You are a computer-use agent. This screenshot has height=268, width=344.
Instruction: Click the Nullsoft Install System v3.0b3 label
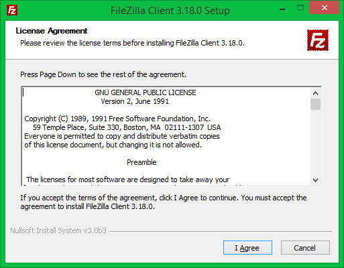(x=58, y=230)
